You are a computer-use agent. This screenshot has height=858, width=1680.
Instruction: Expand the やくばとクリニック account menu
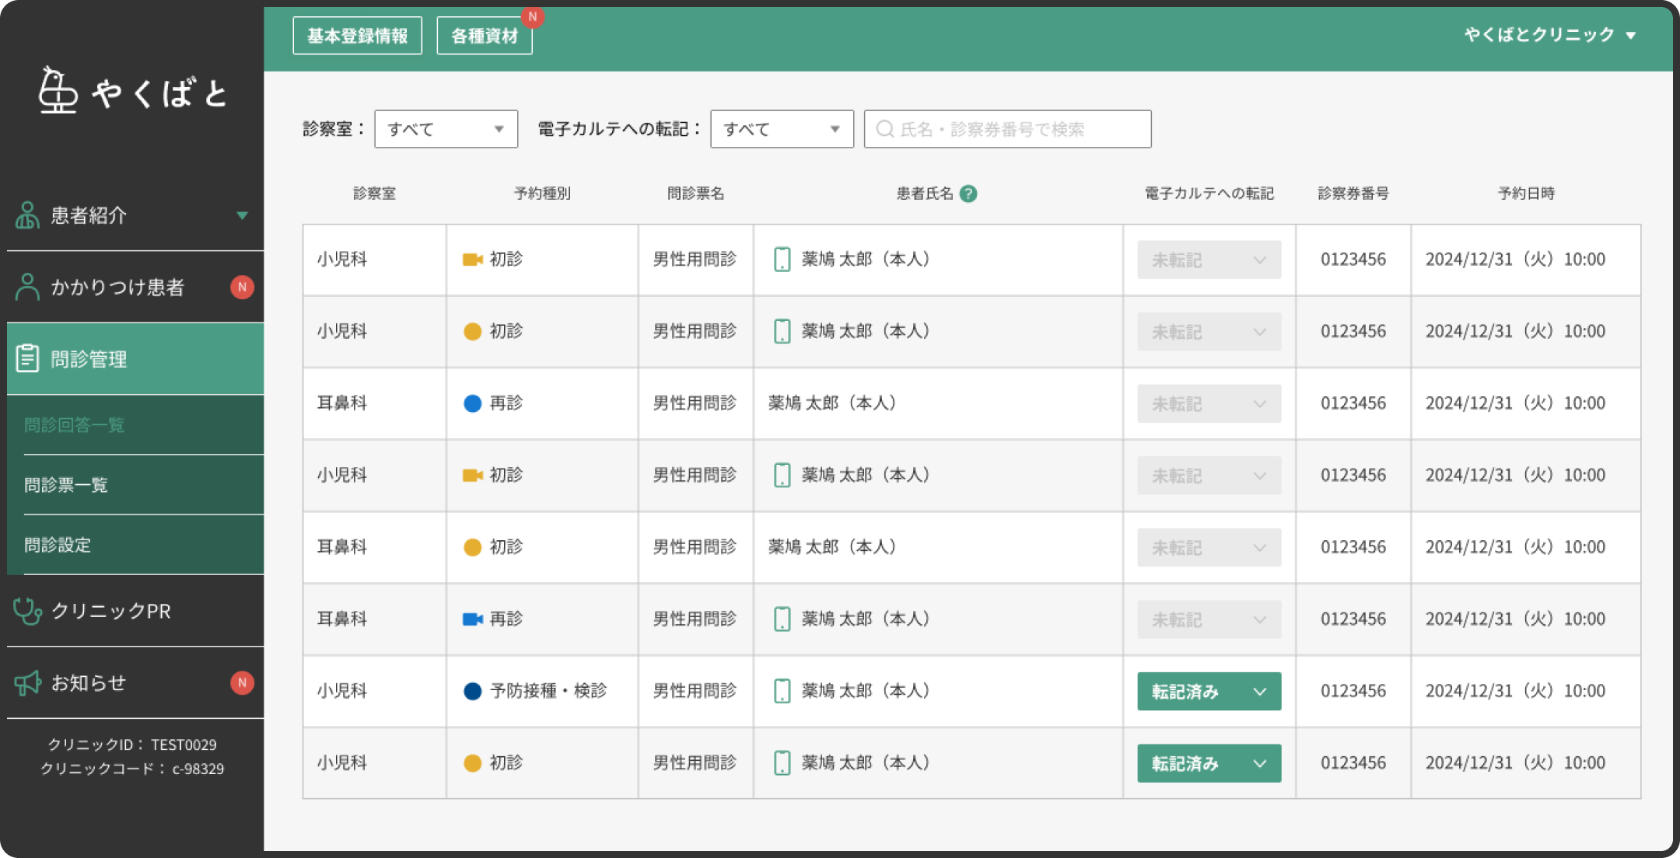tap(1549, 35)
